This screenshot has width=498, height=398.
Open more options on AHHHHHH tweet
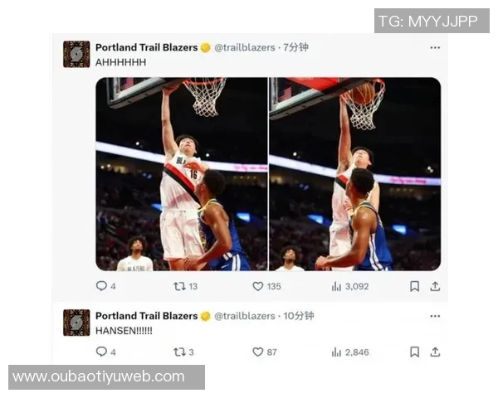point(435,47)
